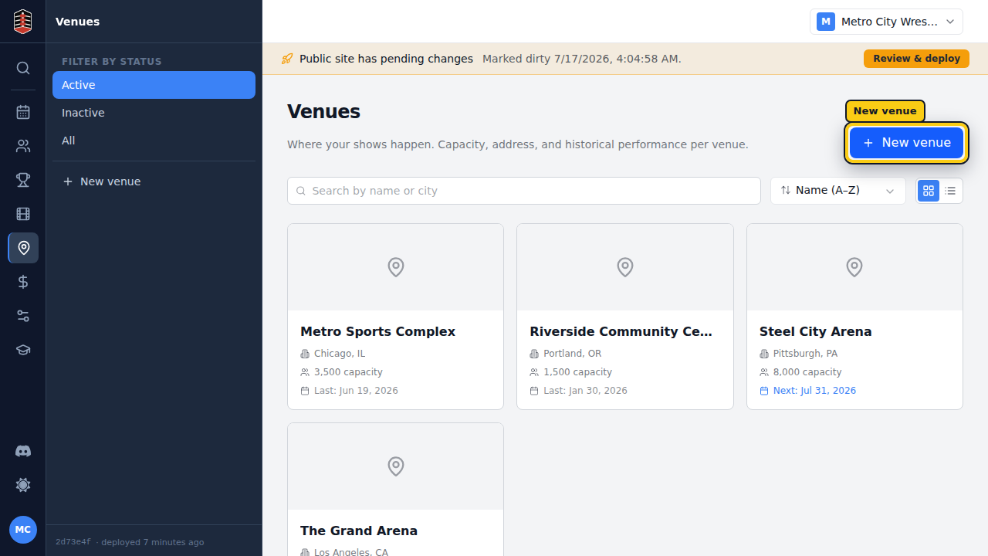Viewport: 988px width, 556px height.
Task: Open the Riverside Community Center card thumbnail
Action: point(625,267)
